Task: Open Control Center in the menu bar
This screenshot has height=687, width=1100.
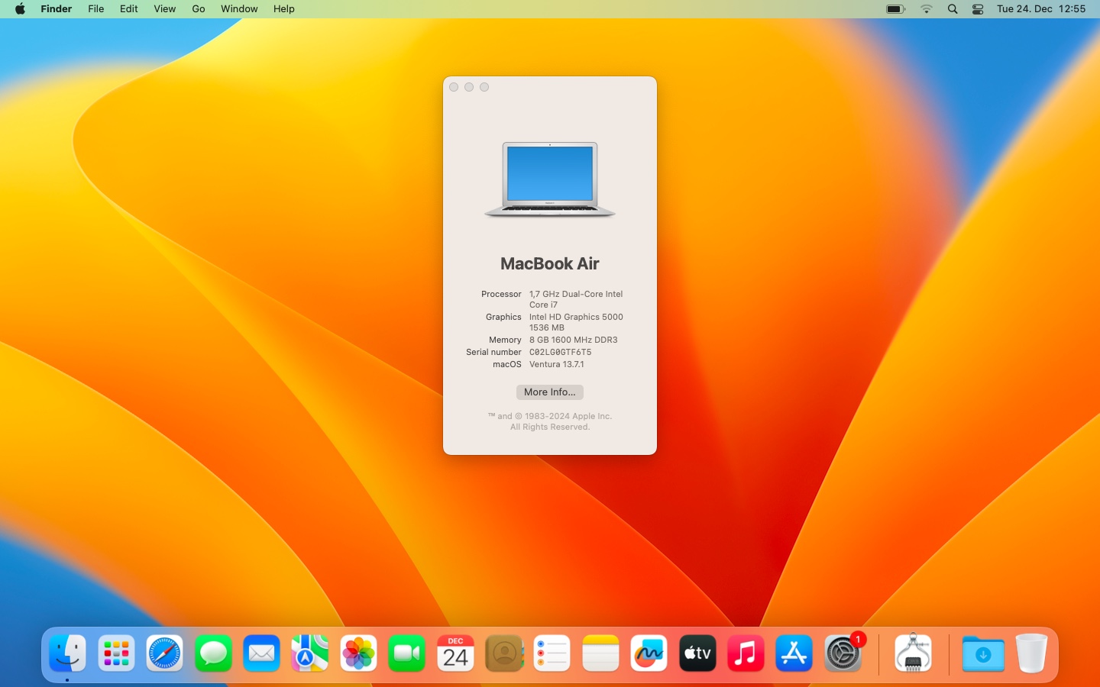Action: point(978,9)
